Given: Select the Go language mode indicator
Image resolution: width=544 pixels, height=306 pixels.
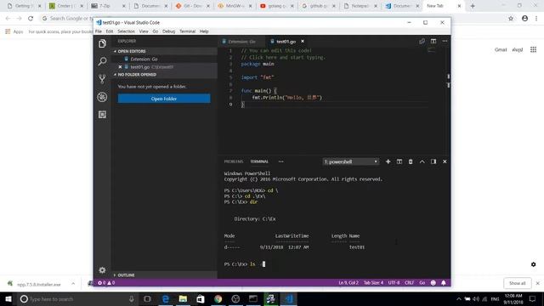Looking at the screenshot, I should [x=422, y=283].
